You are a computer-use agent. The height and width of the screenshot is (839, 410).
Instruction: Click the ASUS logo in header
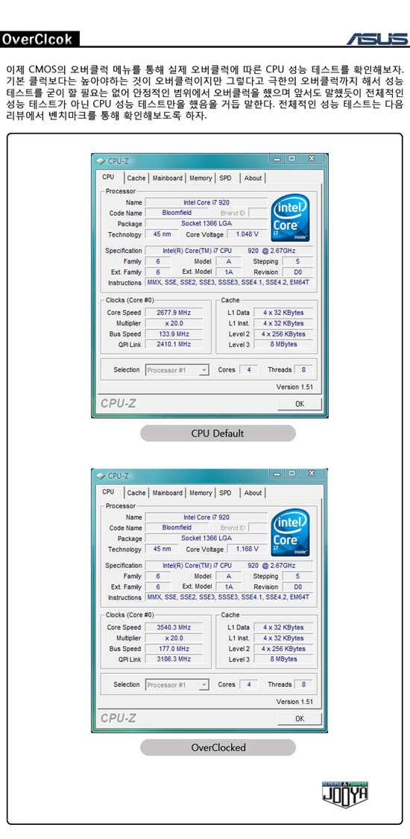coord(377,39)
